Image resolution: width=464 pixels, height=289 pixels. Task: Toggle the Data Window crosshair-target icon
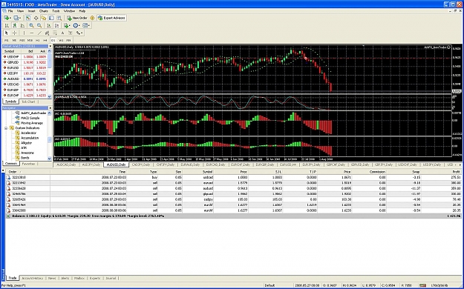tap(36, 18)
